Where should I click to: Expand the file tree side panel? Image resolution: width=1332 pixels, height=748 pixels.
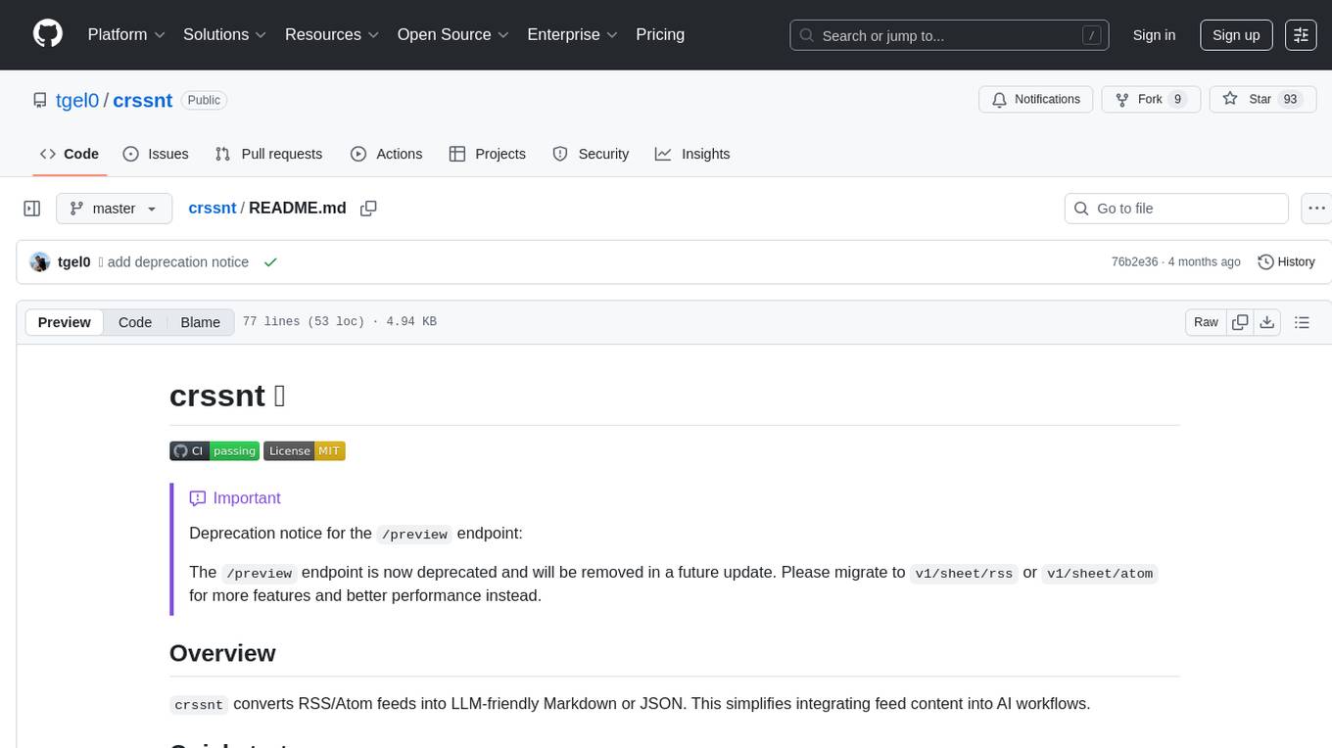tap(32, 209)
